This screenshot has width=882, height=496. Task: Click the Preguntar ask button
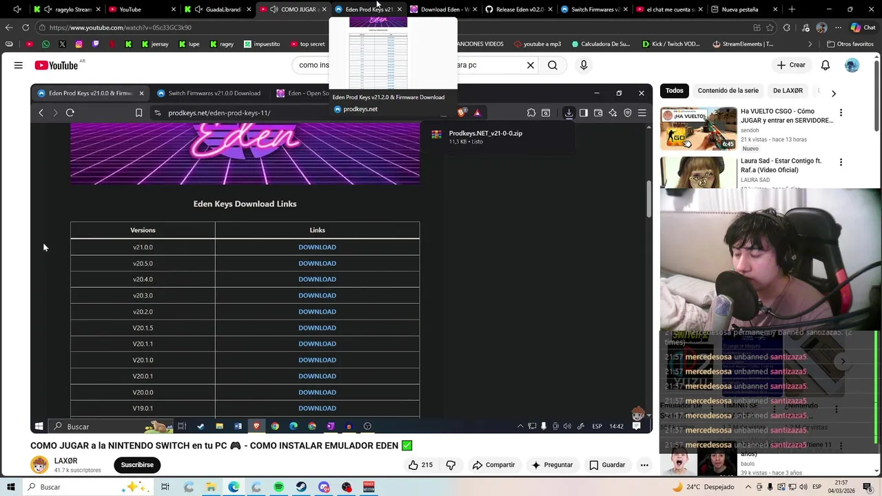pos(552,465)
